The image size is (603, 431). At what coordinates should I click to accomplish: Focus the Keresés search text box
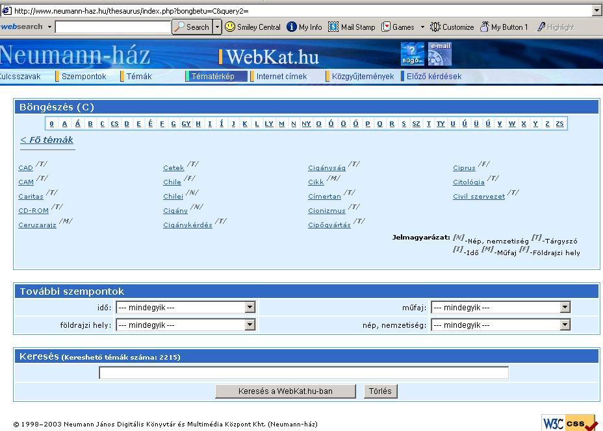click(x=304, y=372)
